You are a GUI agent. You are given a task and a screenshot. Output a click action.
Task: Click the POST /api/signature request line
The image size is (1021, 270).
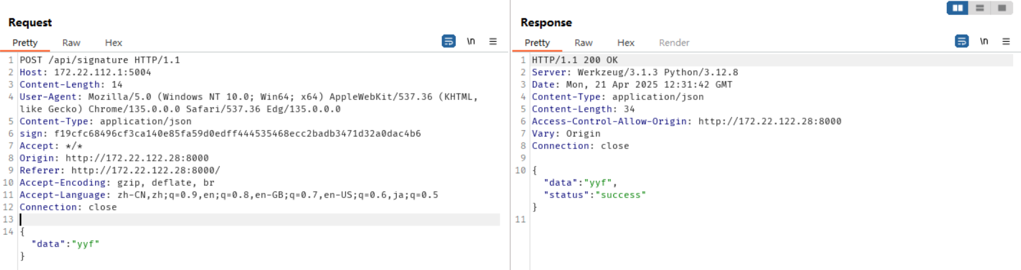(x=100, y=59)
